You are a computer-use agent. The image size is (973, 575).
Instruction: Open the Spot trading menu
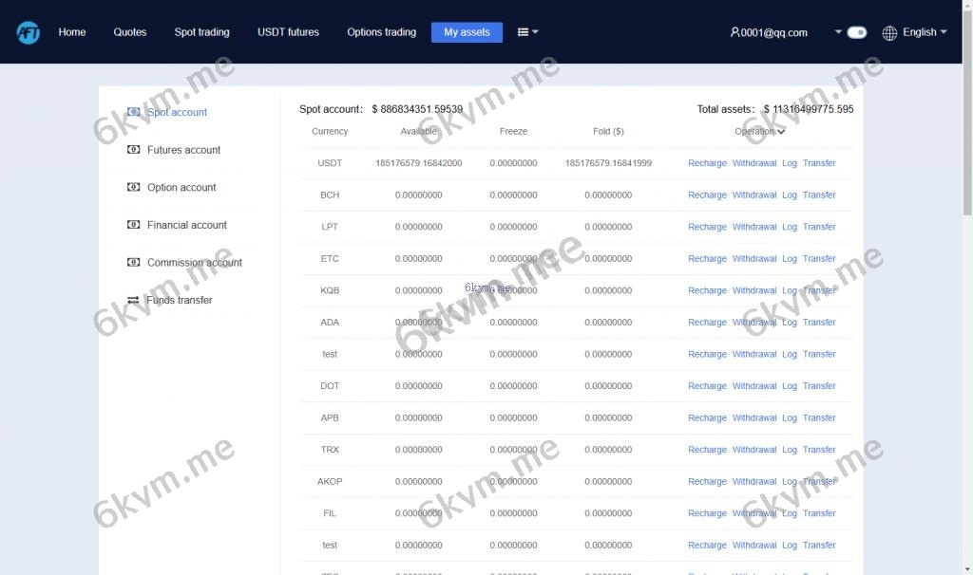click(x=201, y=32)
